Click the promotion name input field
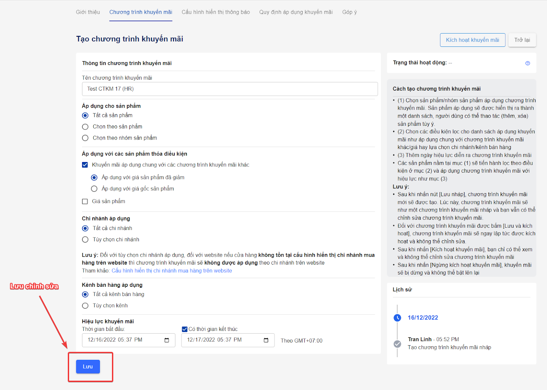Screen dimensions: 547x390 click(x=230, y=89)
